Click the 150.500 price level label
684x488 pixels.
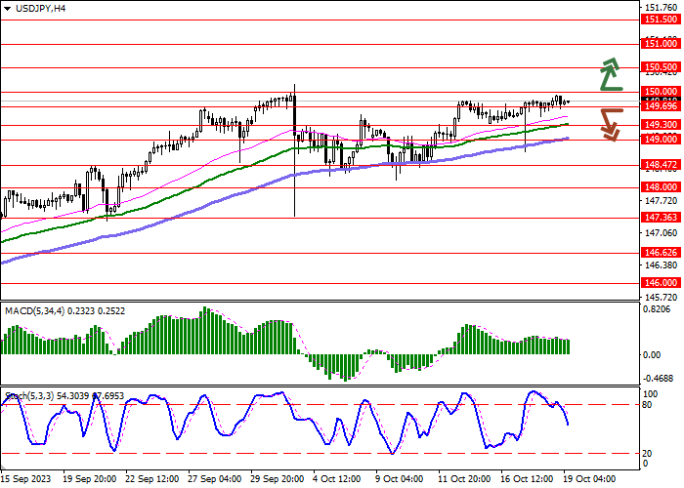click(661, 67)
